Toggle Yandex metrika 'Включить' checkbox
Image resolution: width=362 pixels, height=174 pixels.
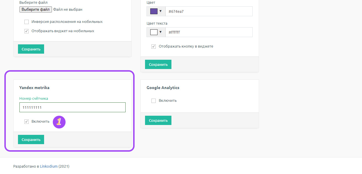tap(27, 122)
